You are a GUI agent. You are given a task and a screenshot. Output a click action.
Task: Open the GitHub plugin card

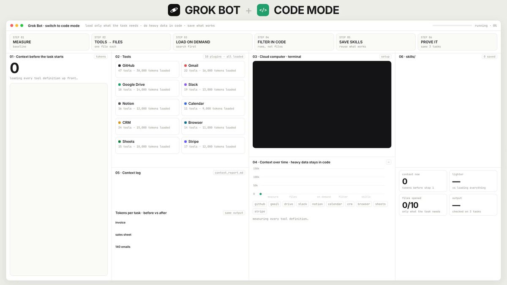pyautogui.click(x=147, y=69)
